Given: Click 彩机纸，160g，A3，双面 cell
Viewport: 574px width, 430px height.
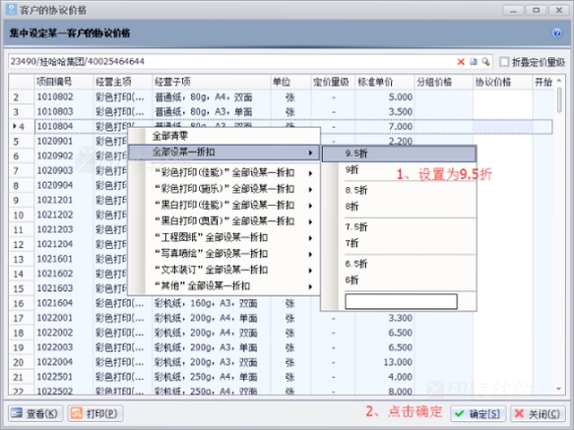Looking at the screenshot, I should tap(212, 303).
